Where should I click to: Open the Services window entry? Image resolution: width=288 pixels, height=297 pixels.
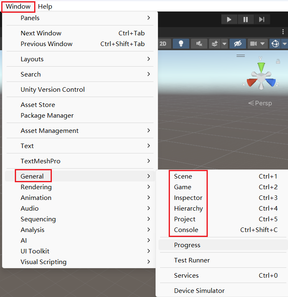pos(223,276)
